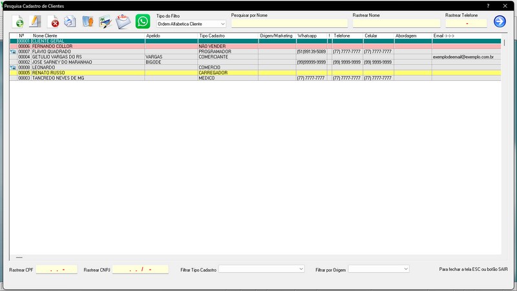Click the (51)99139-5089 whatsapp cell
Screen dimensions: 517x291
tap(311, 52)
